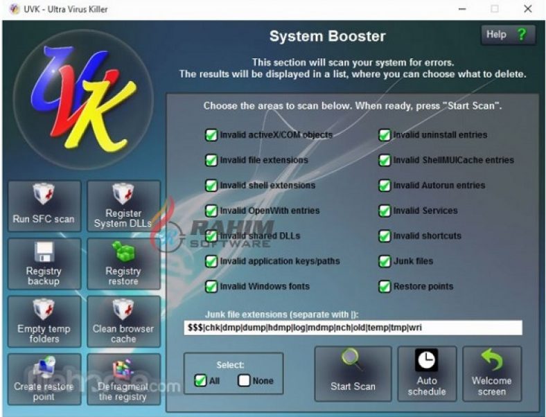Image resolution: width=546 pixels, height=417 pixels.
Task: Uncheck Invalid shortcuts option
Action: (385, 236)
